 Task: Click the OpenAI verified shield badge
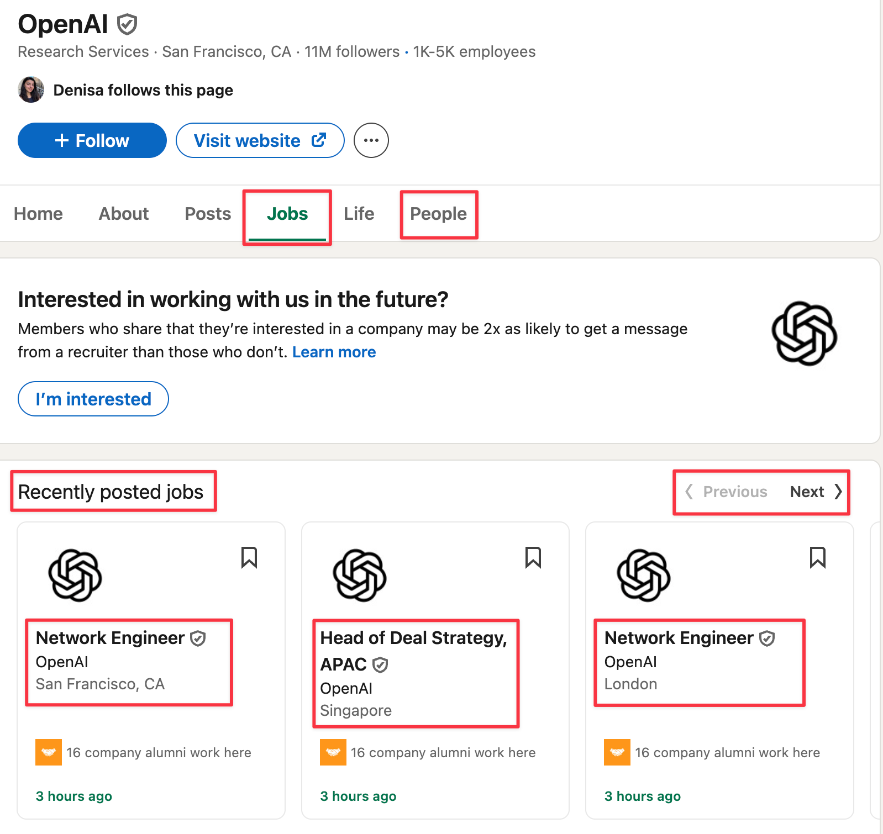click(x=127, y=24)
